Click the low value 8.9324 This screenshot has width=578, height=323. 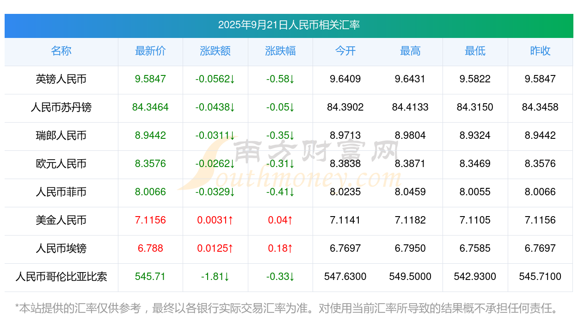point(475,136)
